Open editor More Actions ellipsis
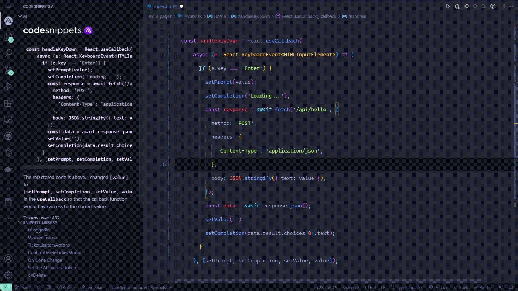This screenshot has height=291, width=518. 511,6
